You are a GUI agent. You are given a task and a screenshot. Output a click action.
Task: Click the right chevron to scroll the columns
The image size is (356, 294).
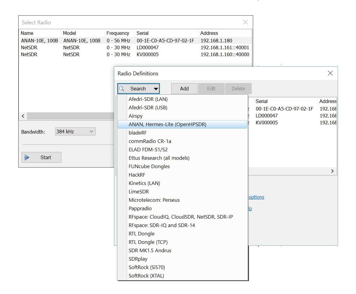[x=332, y=171]
